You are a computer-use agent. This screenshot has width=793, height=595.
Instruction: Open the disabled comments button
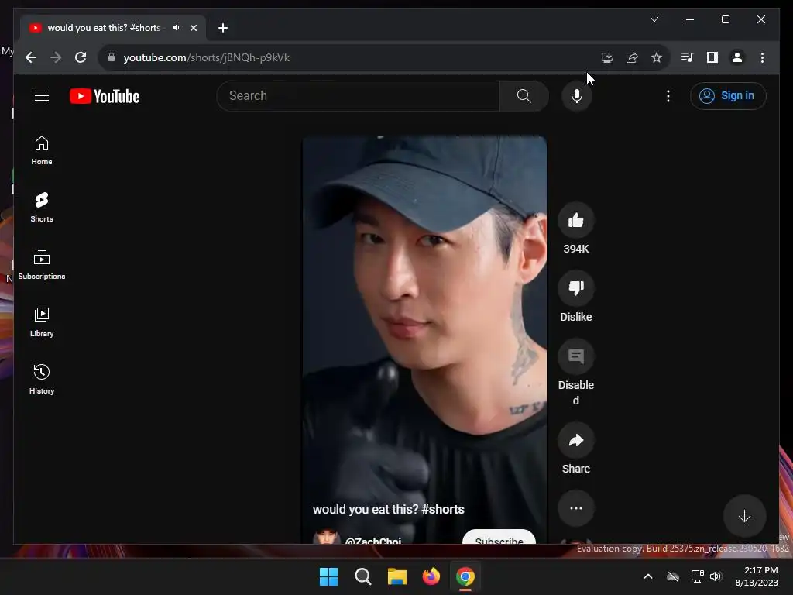[x=576, y=356]
